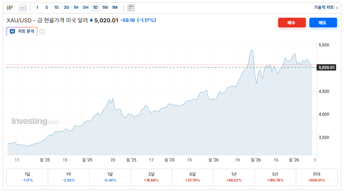
Task: Switch to the 1년 range tab
Action: point(234,177)
